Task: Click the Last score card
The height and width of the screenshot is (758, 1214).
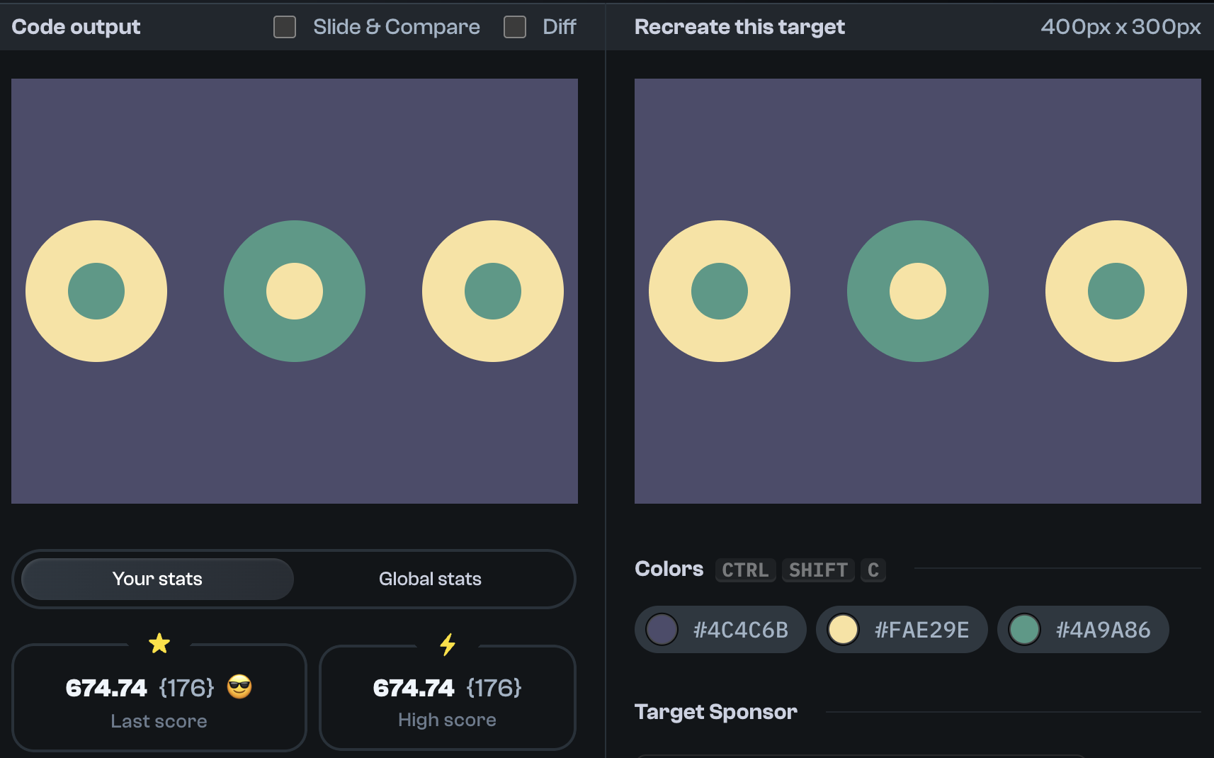Action: pyautogui.click(x=159, y=698)
